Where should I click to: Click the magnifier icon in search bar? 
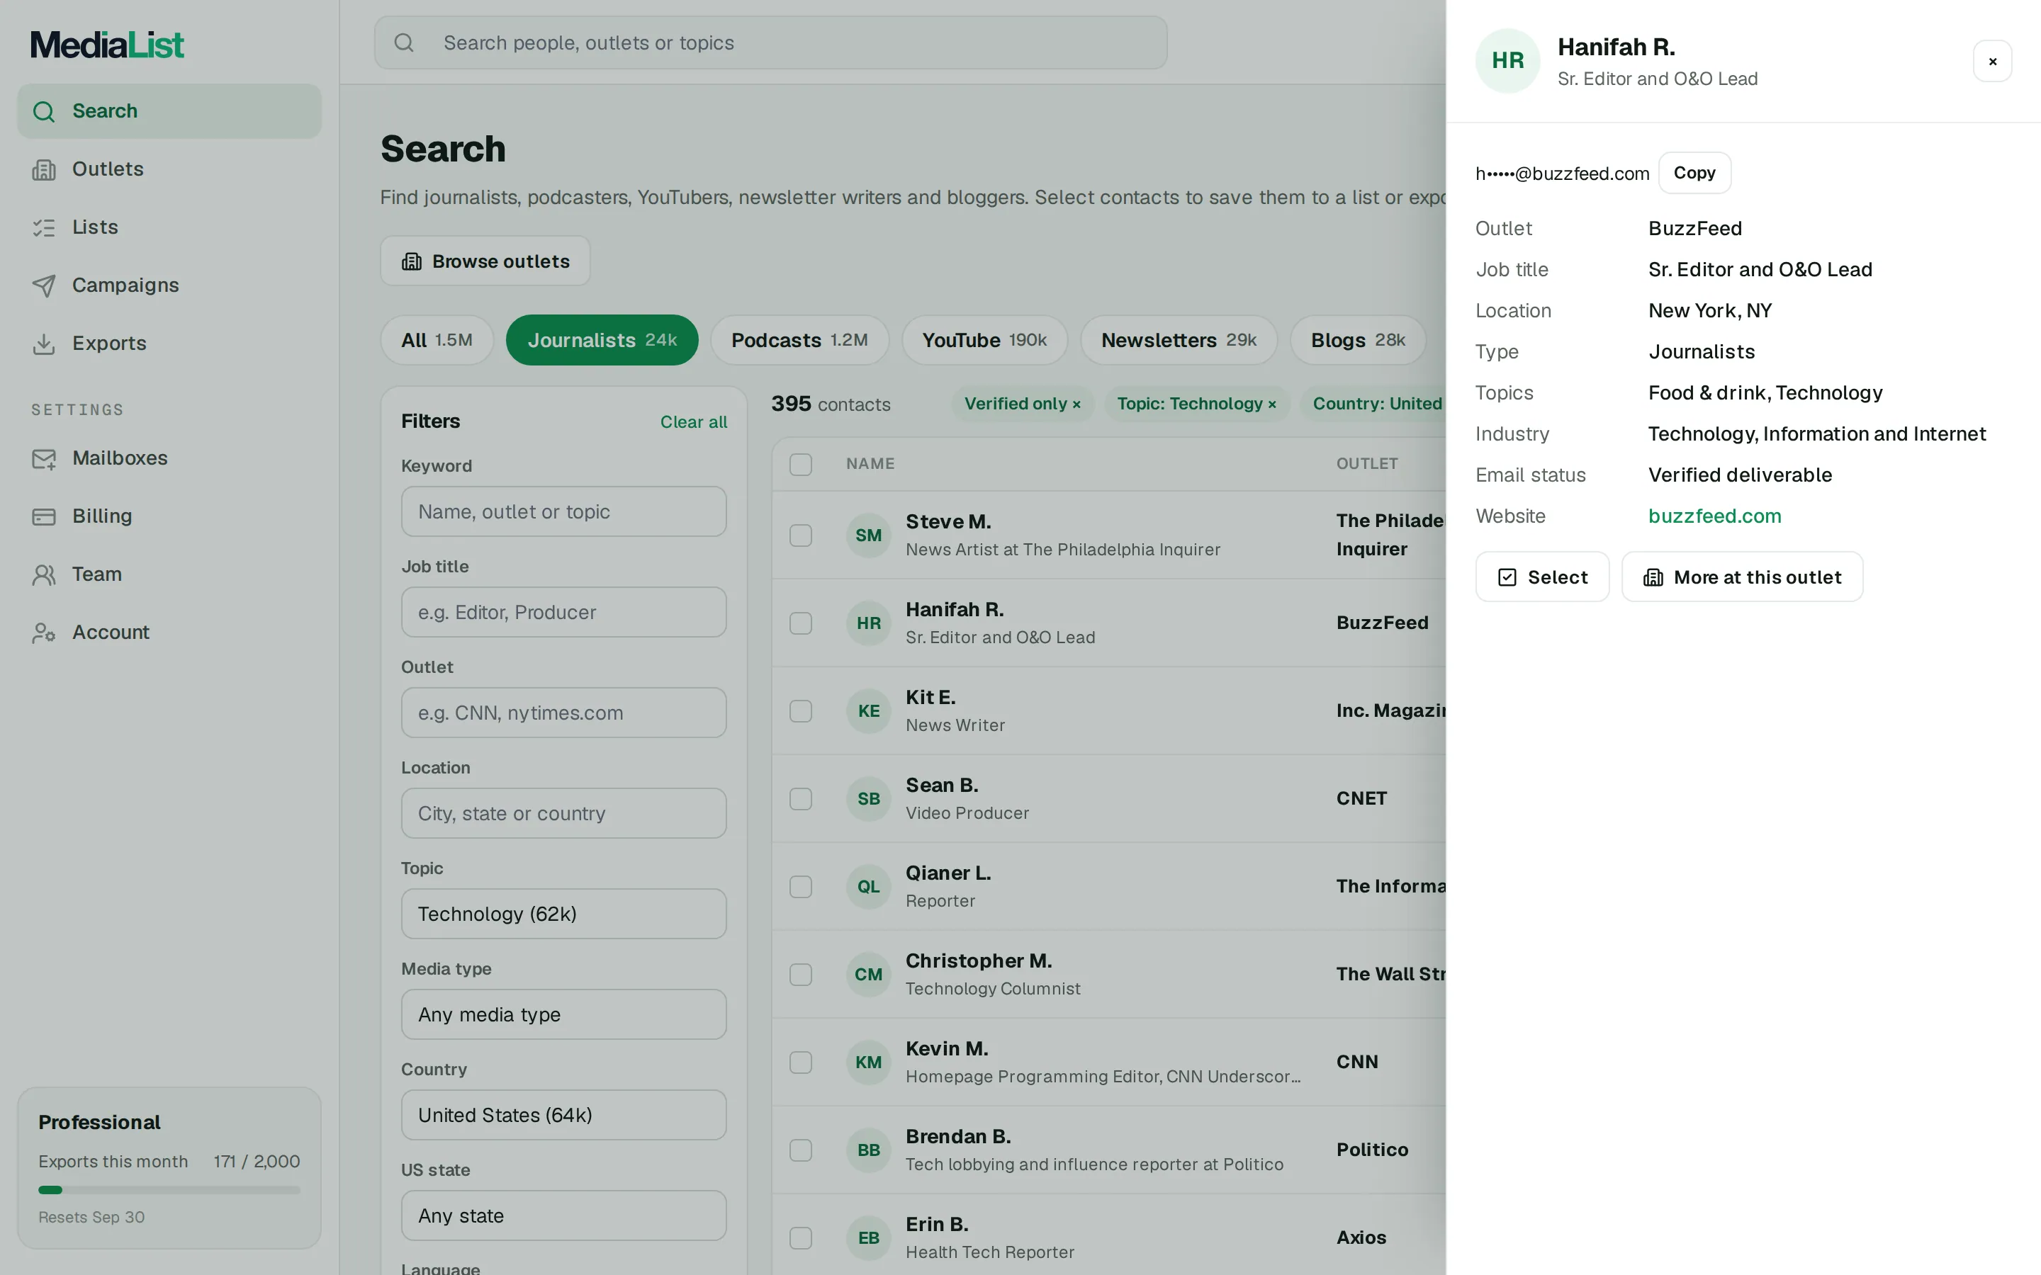point(404,43)
